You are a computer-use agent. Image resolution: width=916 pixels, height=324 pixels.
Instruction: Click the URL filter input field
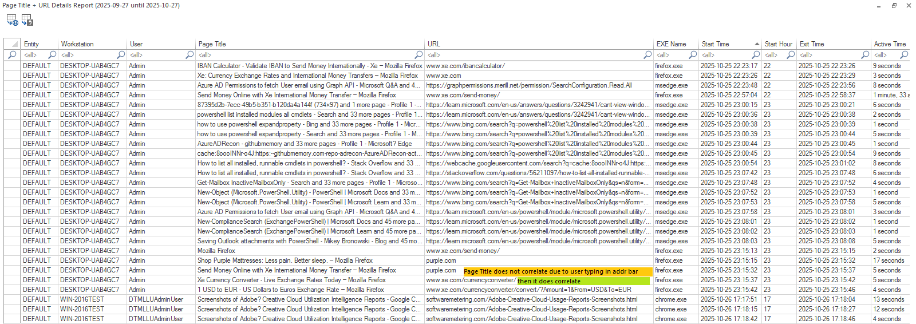532,55
